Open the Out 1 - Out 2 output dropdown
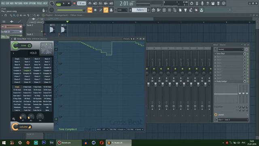The image size is (259, 146). [x=233, y=120]
